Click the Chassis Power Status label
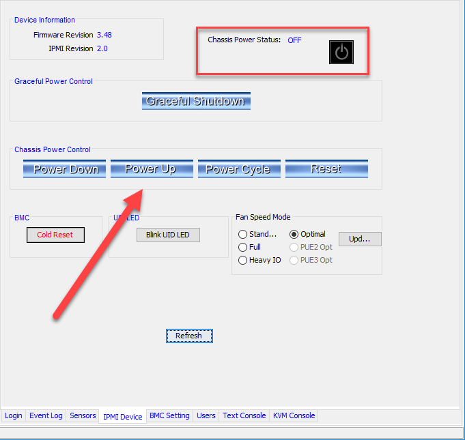The height and width of the screenshot is (440, 465). coord(244,40)
